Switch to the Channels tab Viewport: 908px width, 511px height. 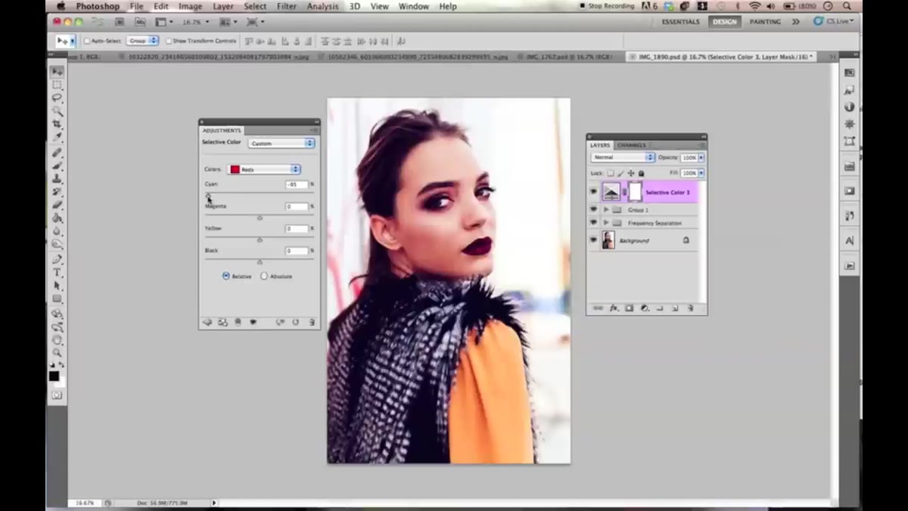click(631, 145)
